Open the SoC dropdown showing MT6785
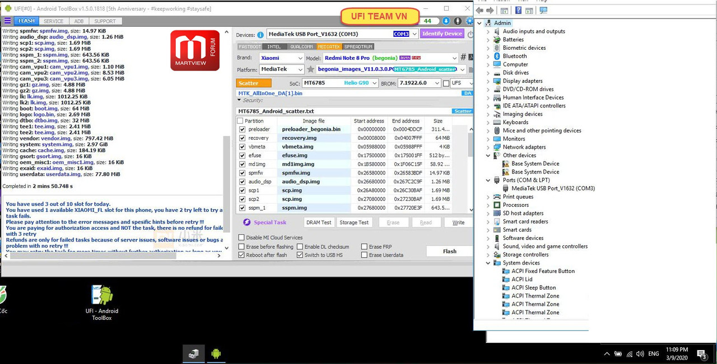 [x=375, y=83]
